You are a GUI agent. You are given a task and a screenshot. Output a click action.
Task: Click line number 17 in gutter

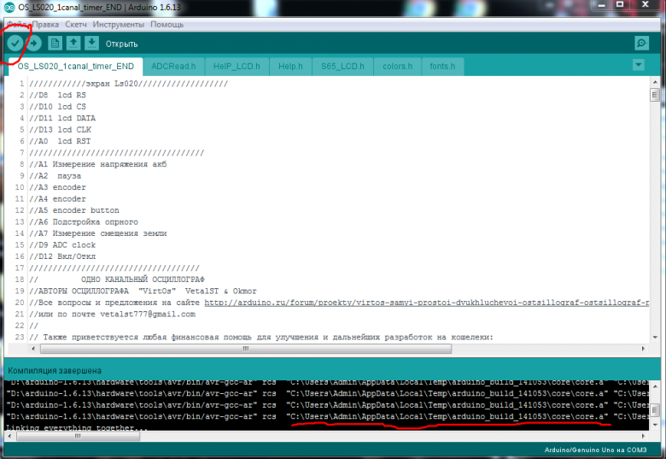pos(20,268)
